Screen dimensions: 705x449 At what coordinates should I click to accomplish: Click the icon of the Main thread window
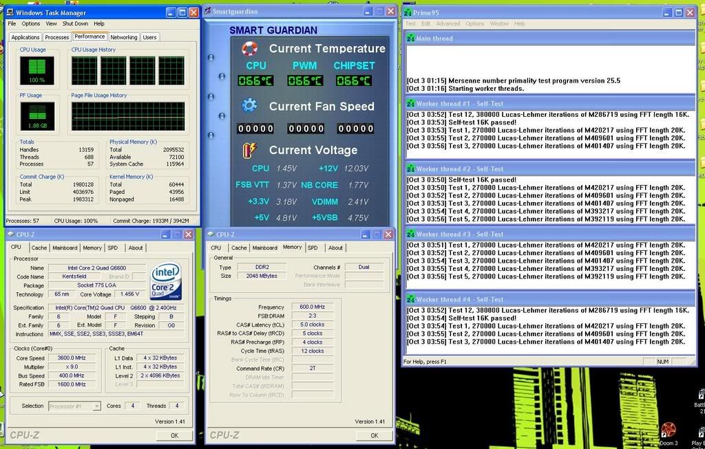pos(410,39)
